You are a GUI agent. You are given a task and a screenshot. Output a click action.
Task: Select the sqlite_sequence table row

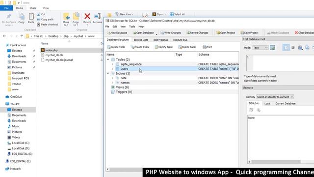(172, 64)
